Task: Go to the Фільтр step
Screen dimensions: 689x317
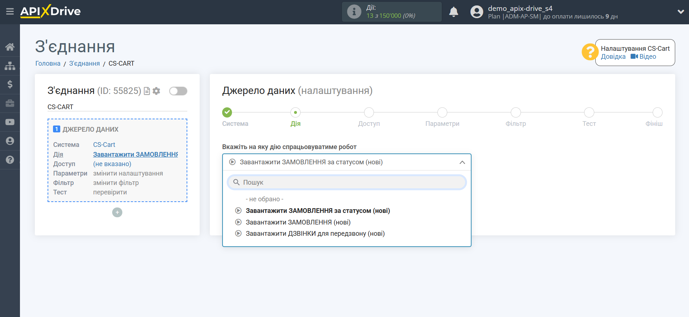Action: (x=515, y=112)
